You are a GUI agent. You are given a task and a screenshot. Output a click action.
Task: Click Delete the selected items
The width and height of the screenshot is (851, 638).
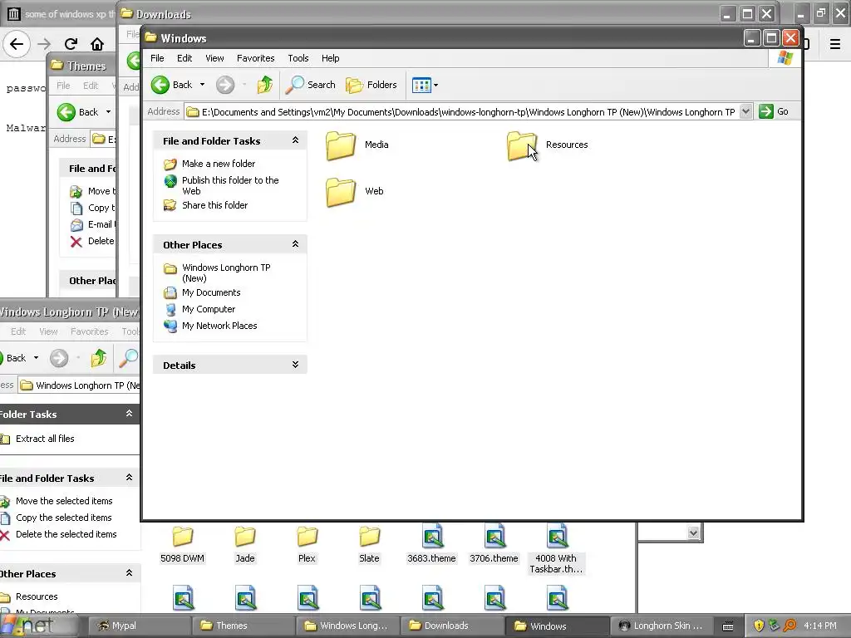click(66, 534)
